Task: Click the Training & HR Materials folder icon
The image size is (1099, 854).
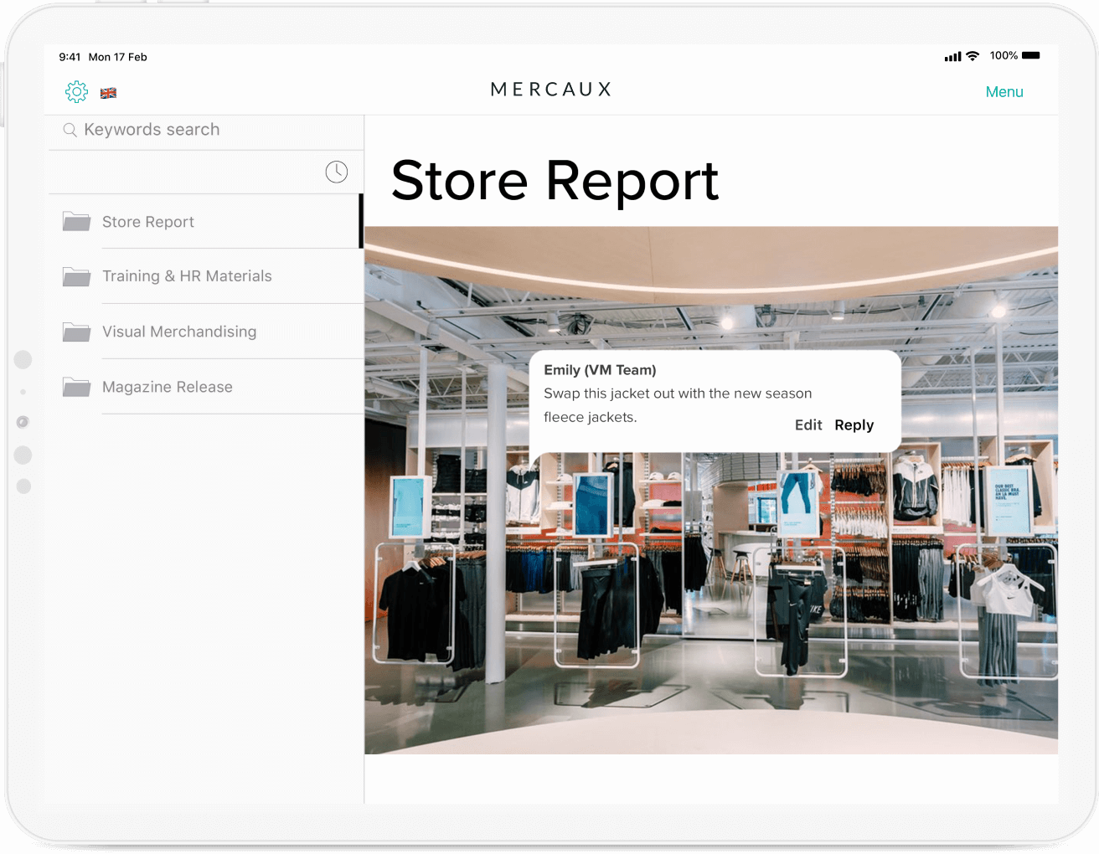Action: [x=76, y=276]
